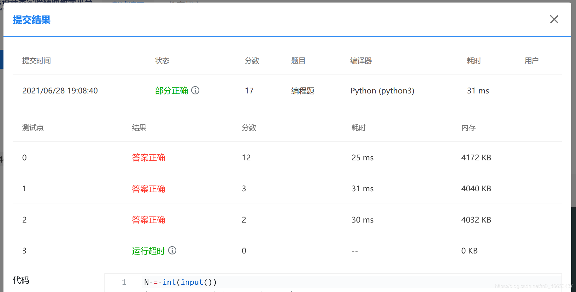This screenshot has width=576, height=292.
Task: Click the 状态 column header
Action: coord(162,61)
